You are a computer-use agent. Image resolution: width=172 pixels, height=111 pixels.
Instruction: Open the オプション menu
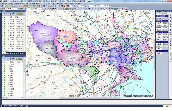point(51,3)
